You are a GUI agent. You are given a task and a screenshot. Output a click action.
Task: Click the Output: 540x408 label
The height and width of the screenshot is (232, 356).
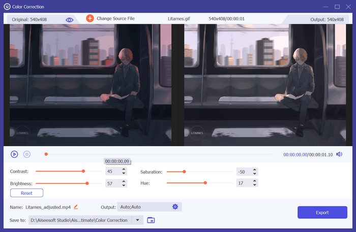327,20
